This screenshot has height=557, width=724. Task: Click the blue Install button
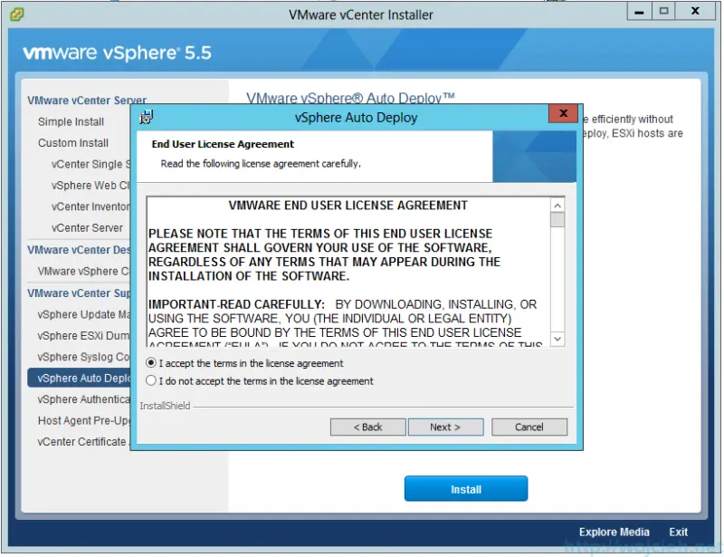pyautogui.click(x=465, y=488)
